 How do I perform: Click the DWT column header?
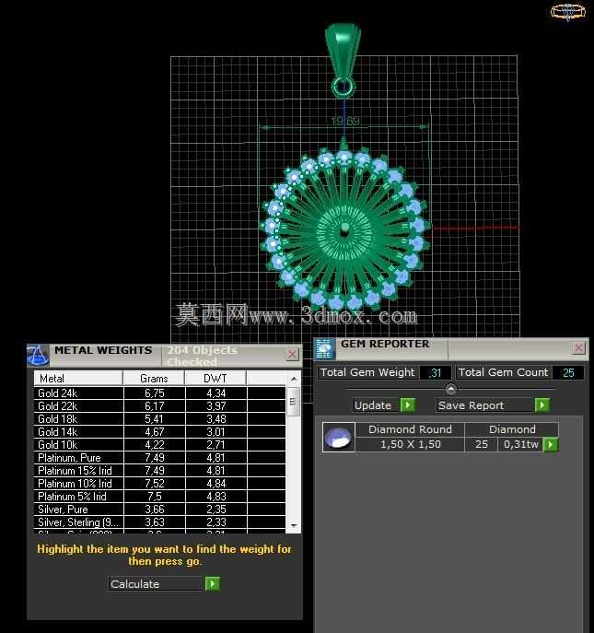pyautogui.click(x=215, y=379)
